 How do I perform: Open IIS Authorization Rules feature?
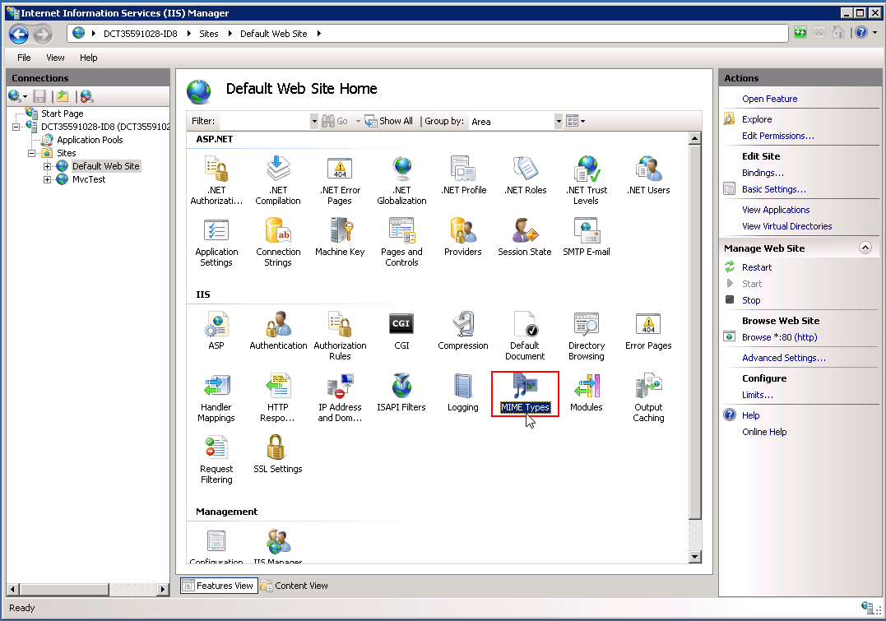pyautogui.click(x=340, y=336)
